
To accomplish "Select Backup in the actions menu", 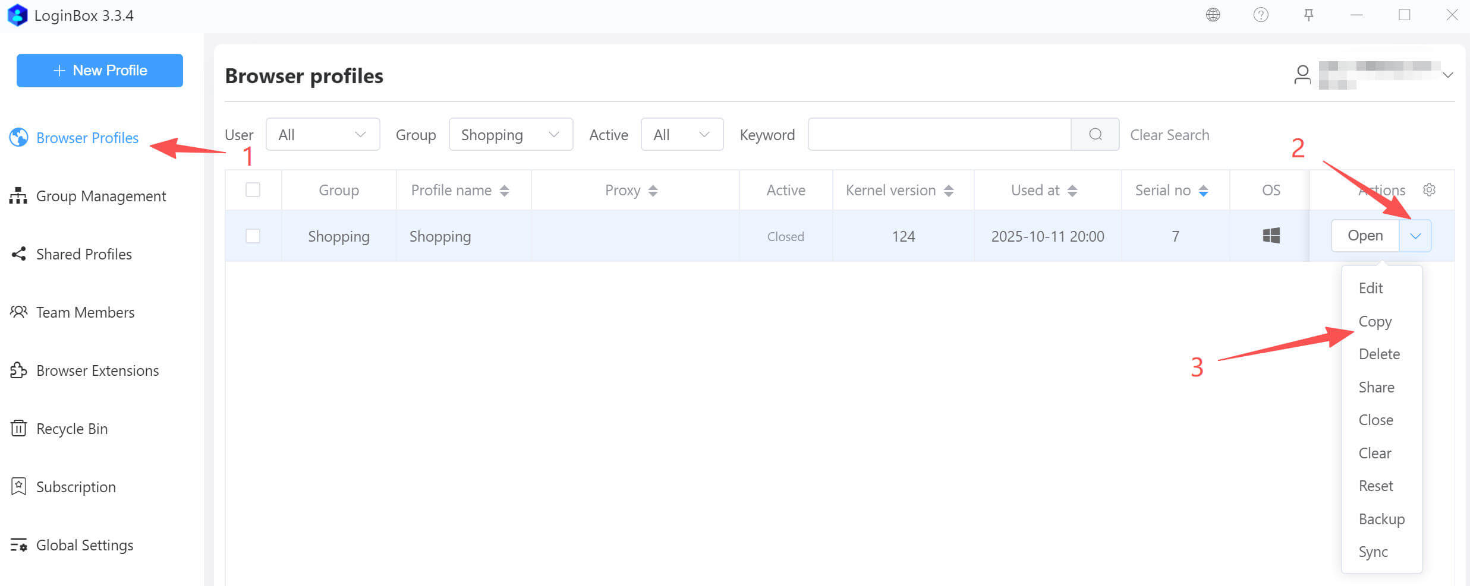I will tap(1381, 519).
